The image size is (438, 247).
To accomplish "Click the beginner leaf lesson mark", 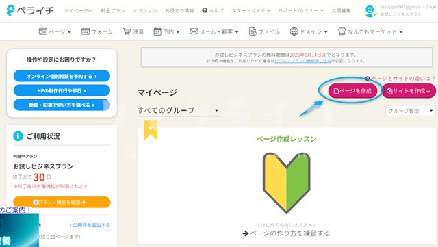I will (x=286, y=183).
